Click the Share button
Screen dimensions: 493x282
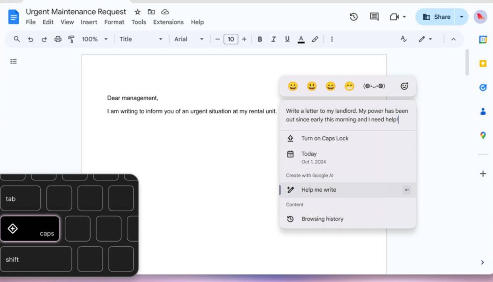[438, 16]
